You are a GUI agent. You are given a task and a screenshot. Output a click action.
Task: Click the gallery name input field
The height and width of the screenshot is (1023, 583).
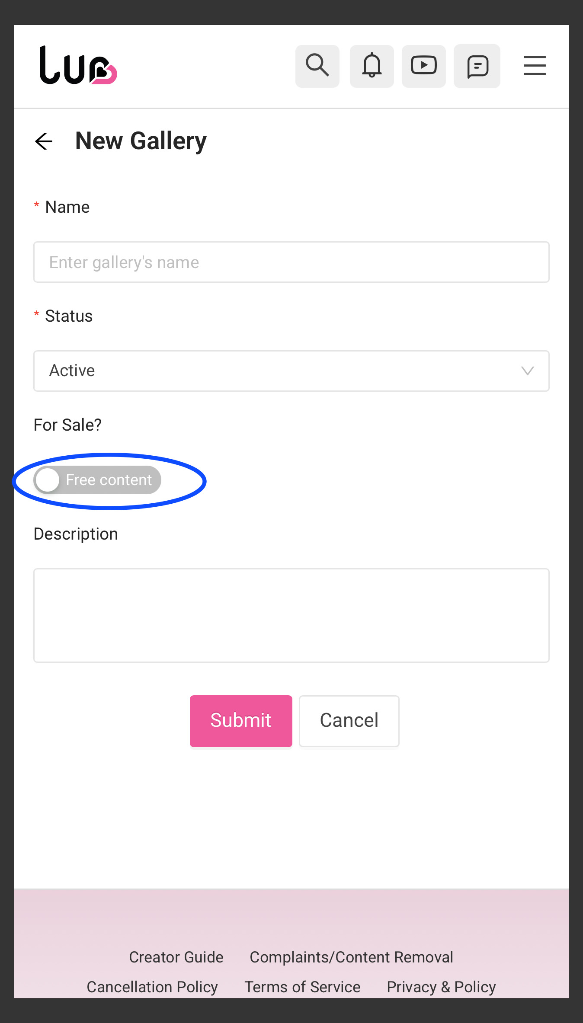coord(291,262)
